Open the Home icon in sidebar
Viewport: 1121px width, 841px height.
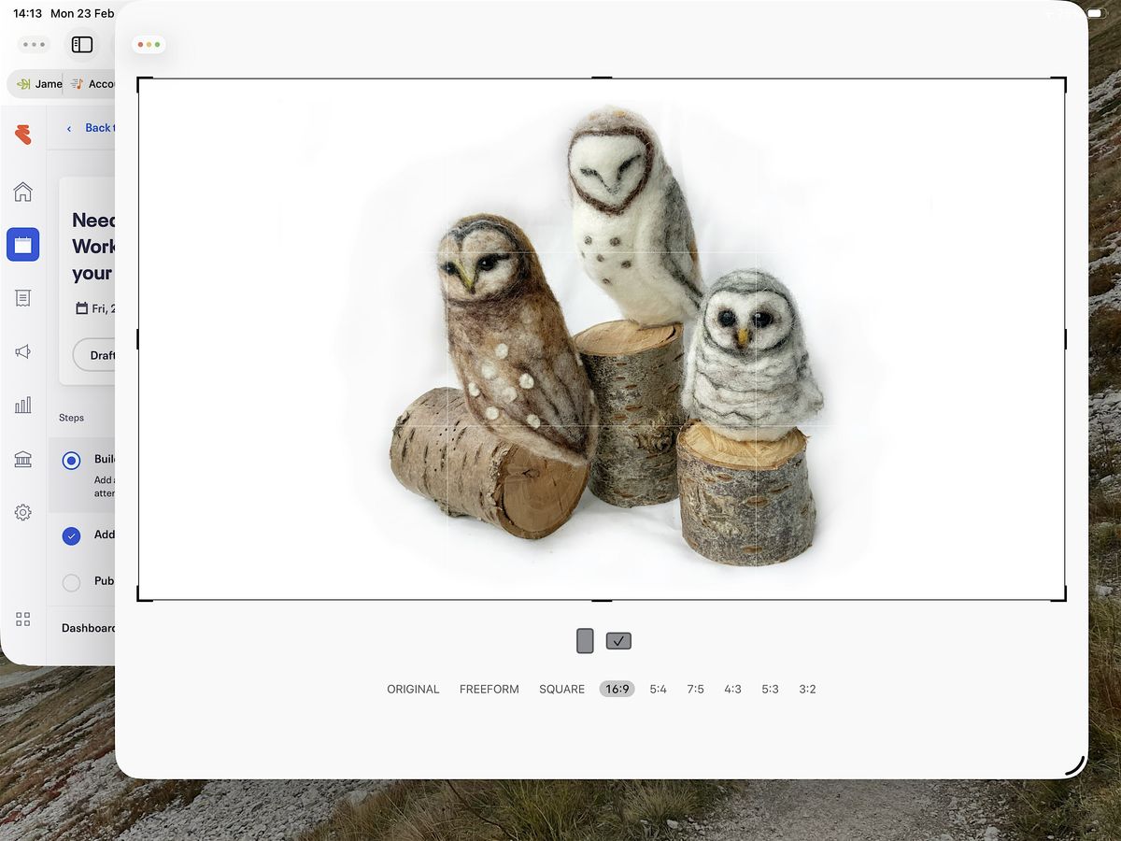(x=23, y=192)
